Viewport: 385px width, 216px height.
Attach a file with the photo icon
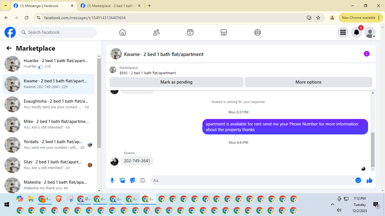point(122,180)
